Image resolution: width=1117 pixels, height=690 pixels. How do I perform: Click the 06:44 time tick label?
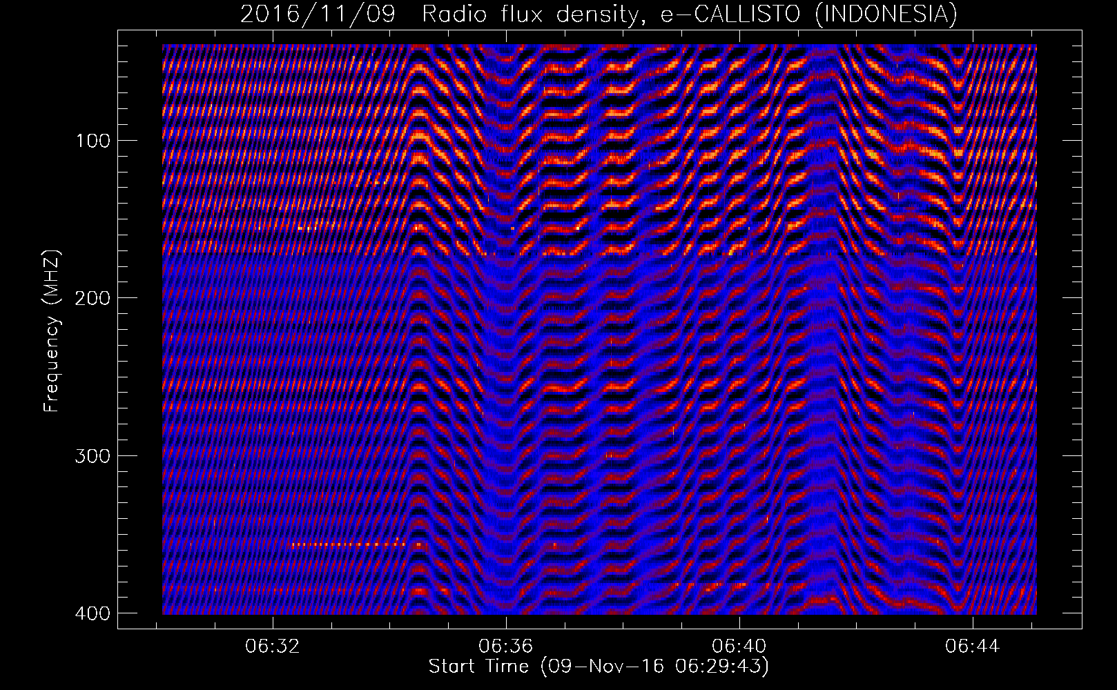coord(973,647)
